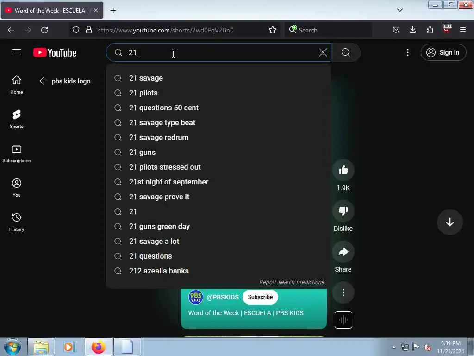The width and height of the screenshot is (474, 356).
Task: Click the Report search predictions link
Action: (292, 282)
